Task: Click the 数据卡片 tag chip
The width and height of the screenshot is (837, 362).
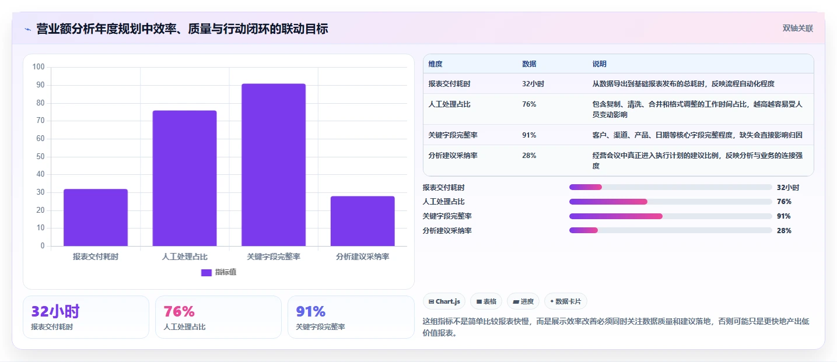Action: (x=565, y=301)
